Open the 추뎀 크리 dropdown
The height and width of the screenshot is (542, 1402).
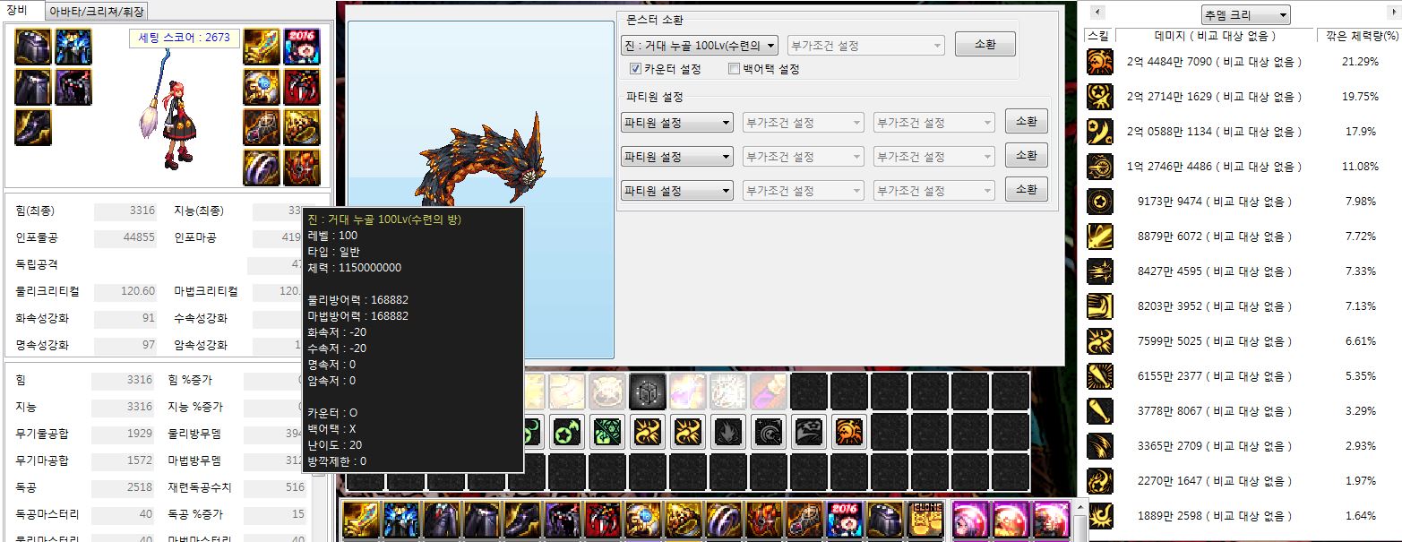tap(1245, 15)
